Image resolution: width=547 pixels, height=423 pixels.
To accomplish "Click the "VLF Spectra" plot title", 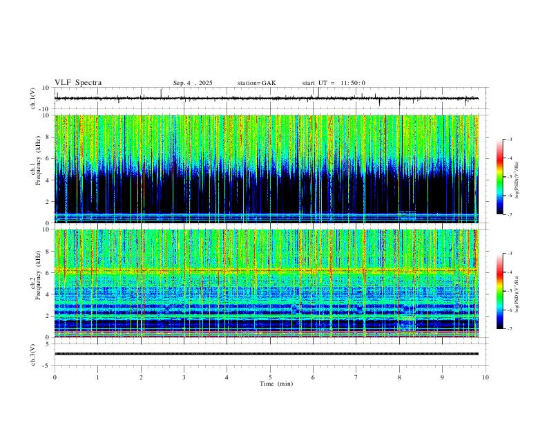I will tap(78, 83).
